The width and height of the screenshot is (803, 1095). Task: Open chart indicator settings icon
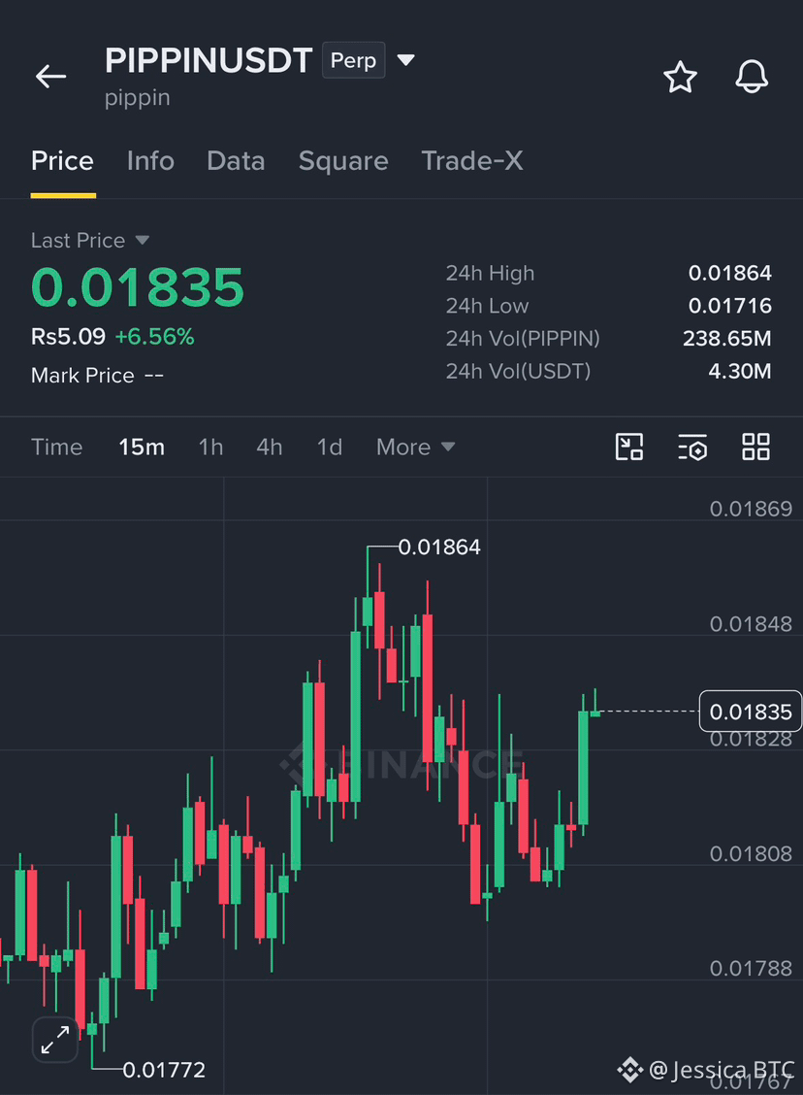click(692, 447)
